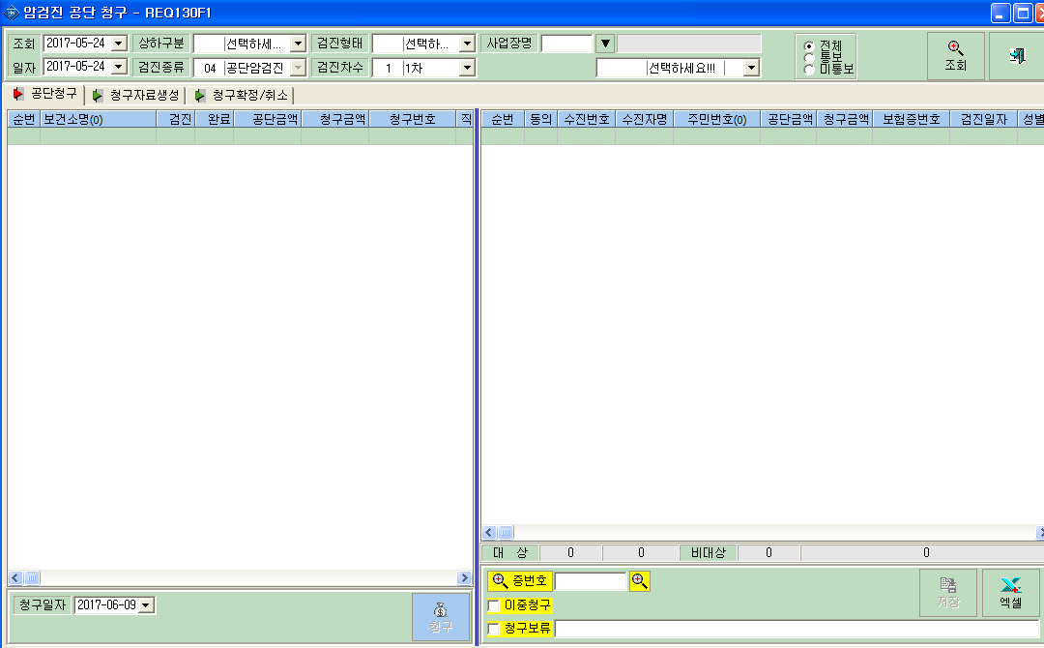Open the 청구확정/취소 tab

point(243,95)
